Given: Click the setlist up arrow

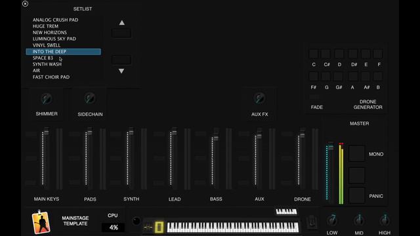Looking at the screenshot, I should pyautogui.click(x=121, y=23).
